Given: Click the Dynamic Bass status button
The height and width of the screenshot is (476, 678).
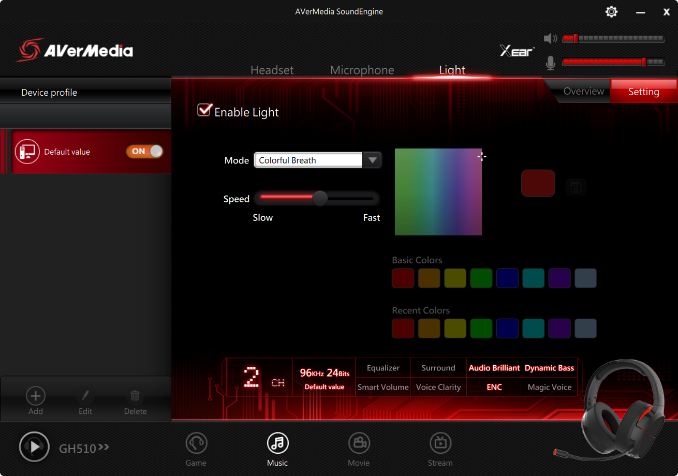Looking at the screenshot, I should click(x=550, y=368).
